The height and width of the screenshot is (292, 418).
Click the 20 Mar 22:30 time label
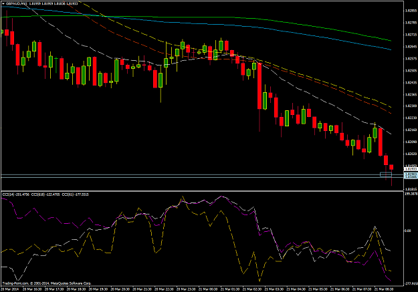(x=165, y=289)
